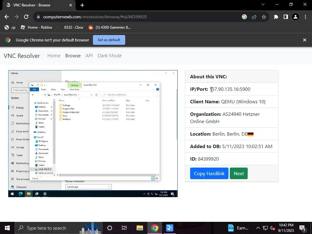This screenshot has width=312, height=234.
Task: Click the ID 84399920 text
Action: coord(204,159)
